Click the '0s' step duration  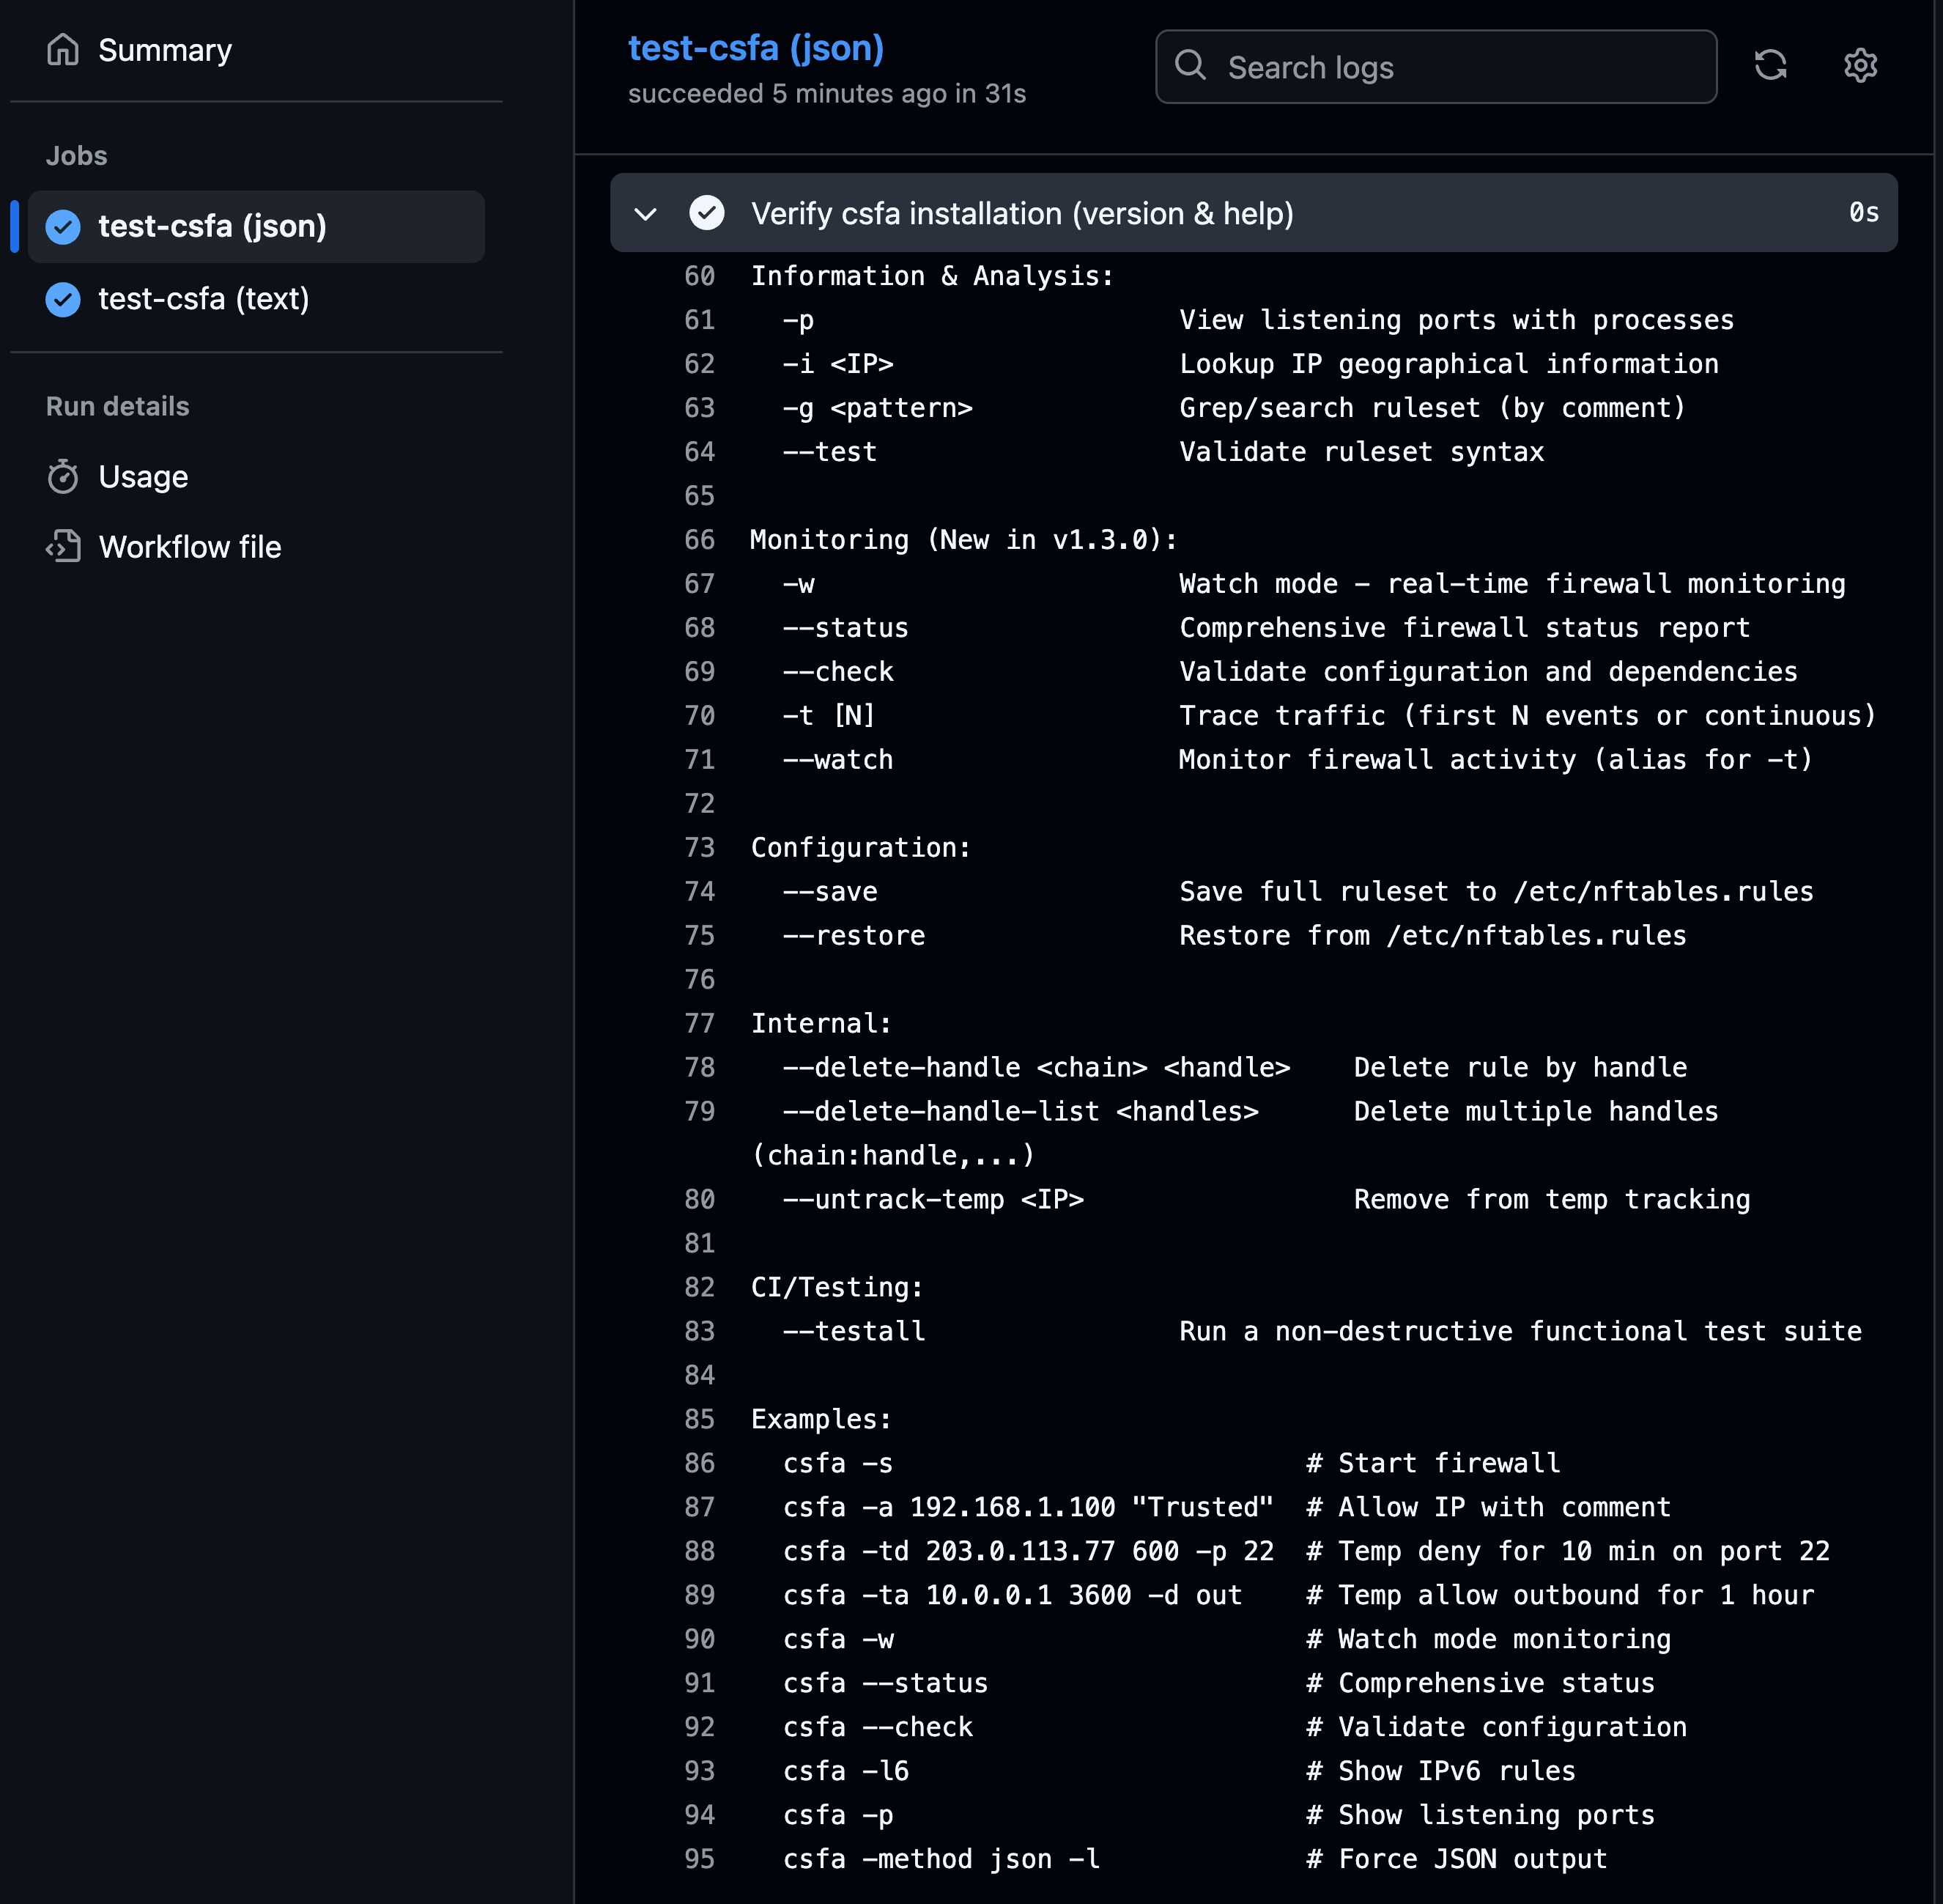click(1863, 213)
